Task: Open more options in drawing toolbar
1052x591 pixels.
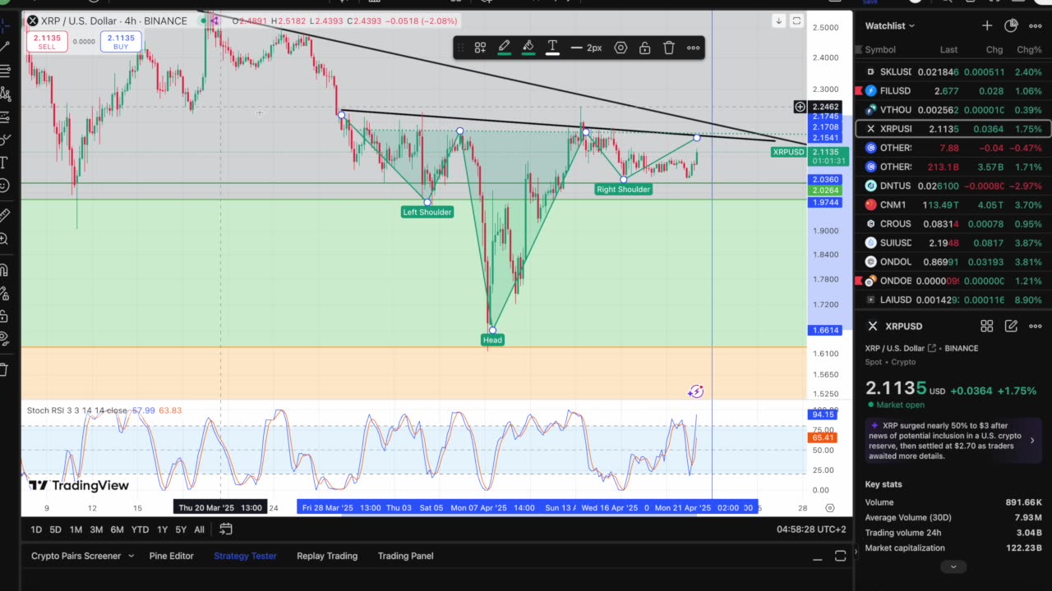Action: (694, 48)
